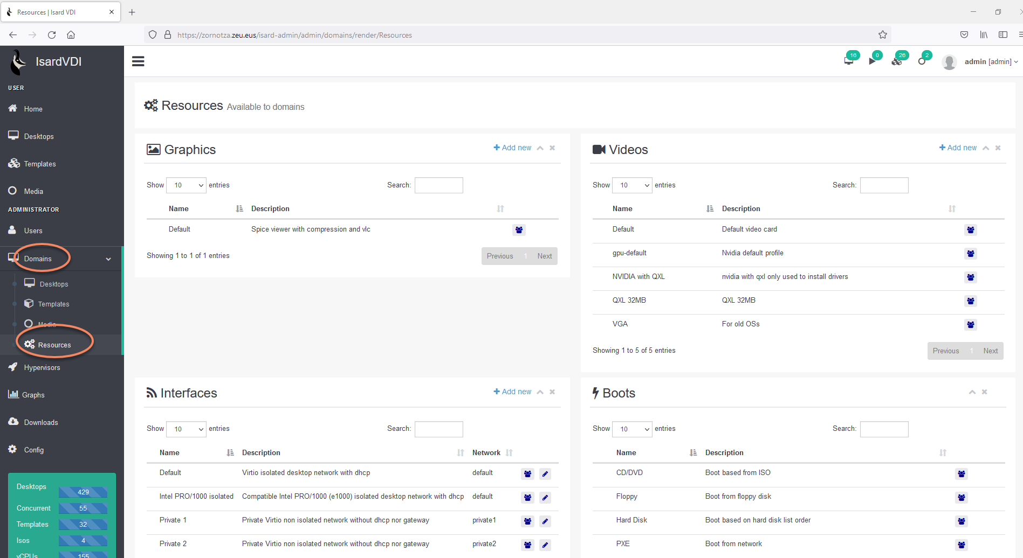Screen dimensions: 1023x558
Task: Open Hypervisors page
Action: [42, 367]
